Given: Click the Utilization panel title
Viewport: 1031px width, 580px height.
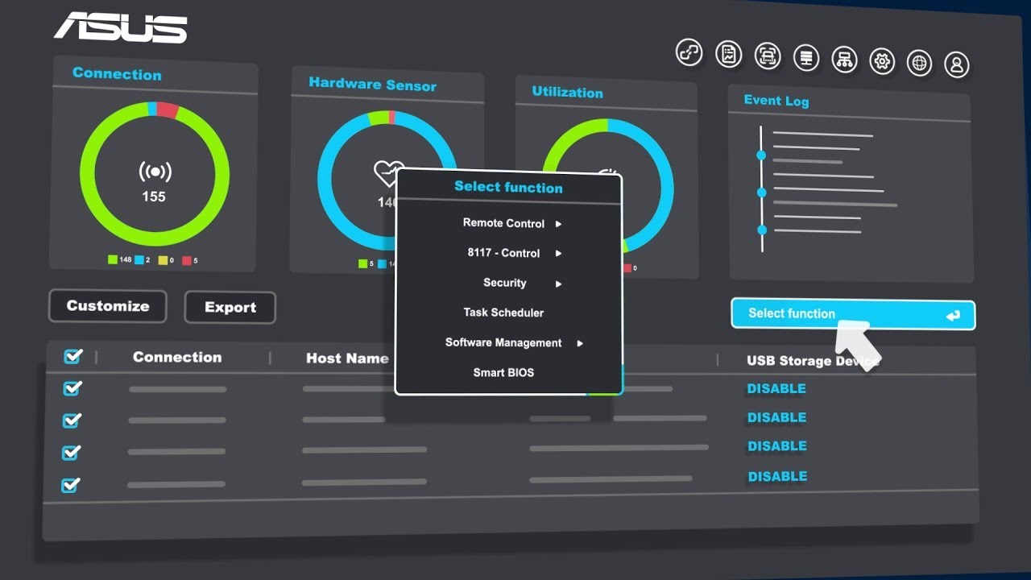Looking at the screenshot, I should [567, 92].
